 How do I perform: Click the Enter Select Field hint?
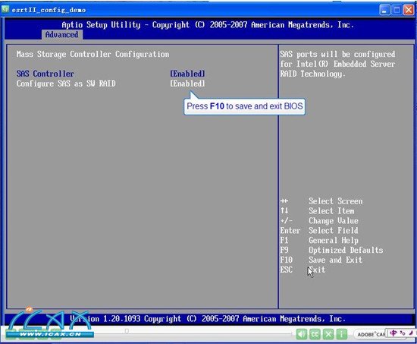click(319, 230)
